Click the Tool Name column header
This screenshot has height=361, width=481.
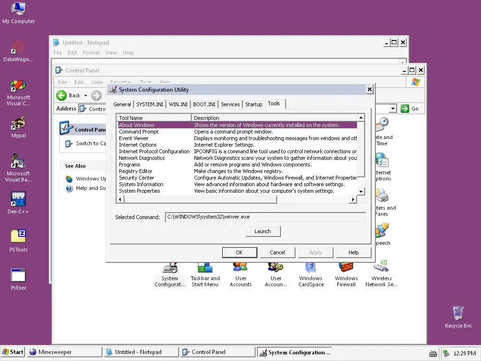click(x=154, y=118)
